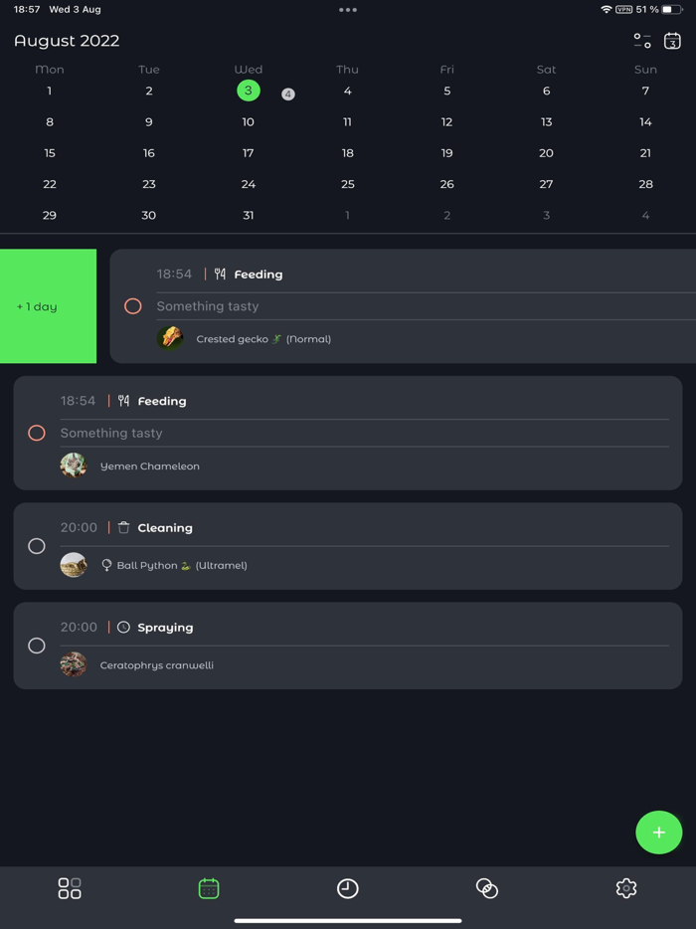Viewport: 696px width, 929px height.
Task: Open the 'go to today' calendar icon
Action: pos(673,41)
